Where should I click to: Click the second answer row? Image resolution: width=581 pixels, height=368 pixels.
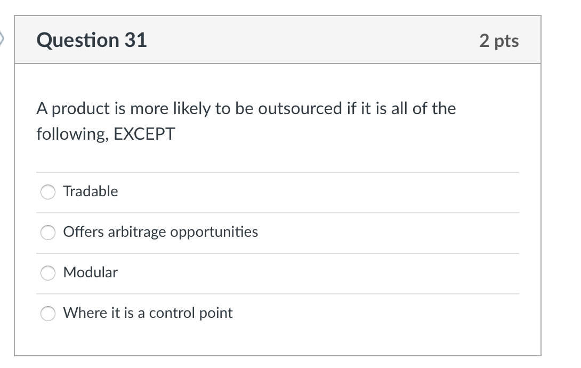point(277,233)
